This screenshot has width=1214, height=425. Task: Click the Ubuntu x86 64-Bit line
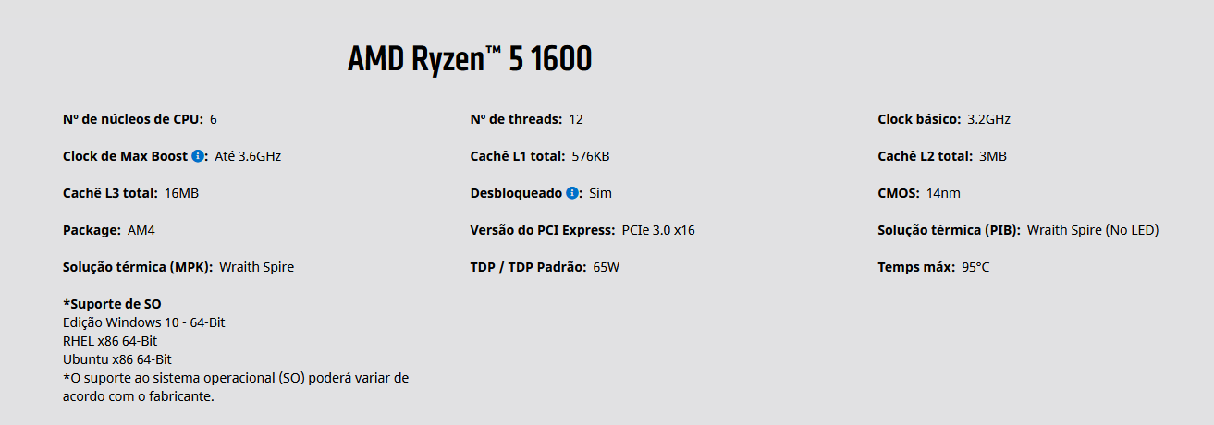click(117, 359)
